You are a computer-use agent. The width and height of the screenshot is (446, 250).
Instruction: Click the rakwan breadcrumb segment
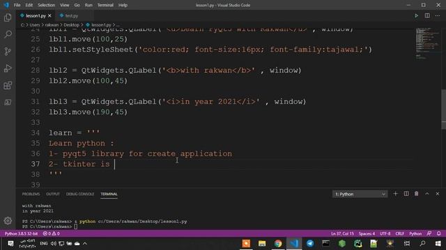coord(52,25)
